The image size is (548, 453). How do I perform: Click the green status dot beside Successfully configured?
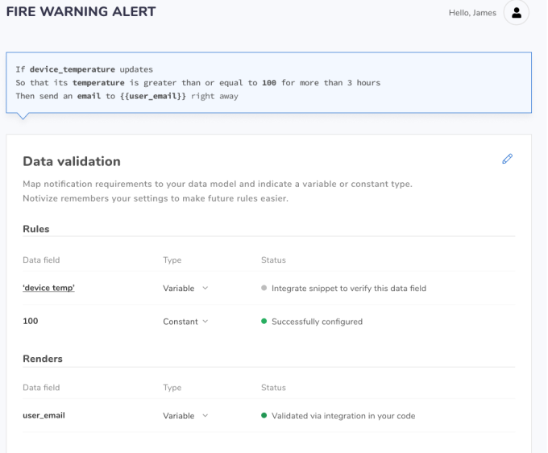[x=264, y=322]
